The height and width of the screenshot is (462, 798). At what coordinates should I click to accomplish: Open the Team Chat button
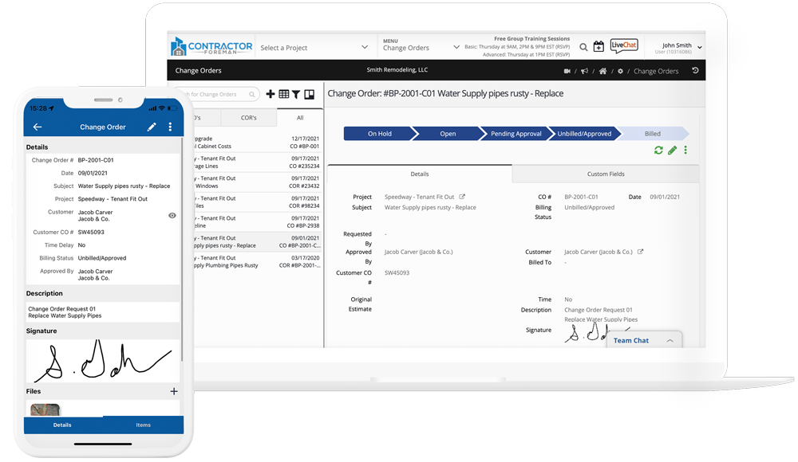click(643, 340)
